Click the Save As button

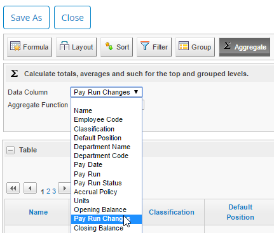coord(26,18)
